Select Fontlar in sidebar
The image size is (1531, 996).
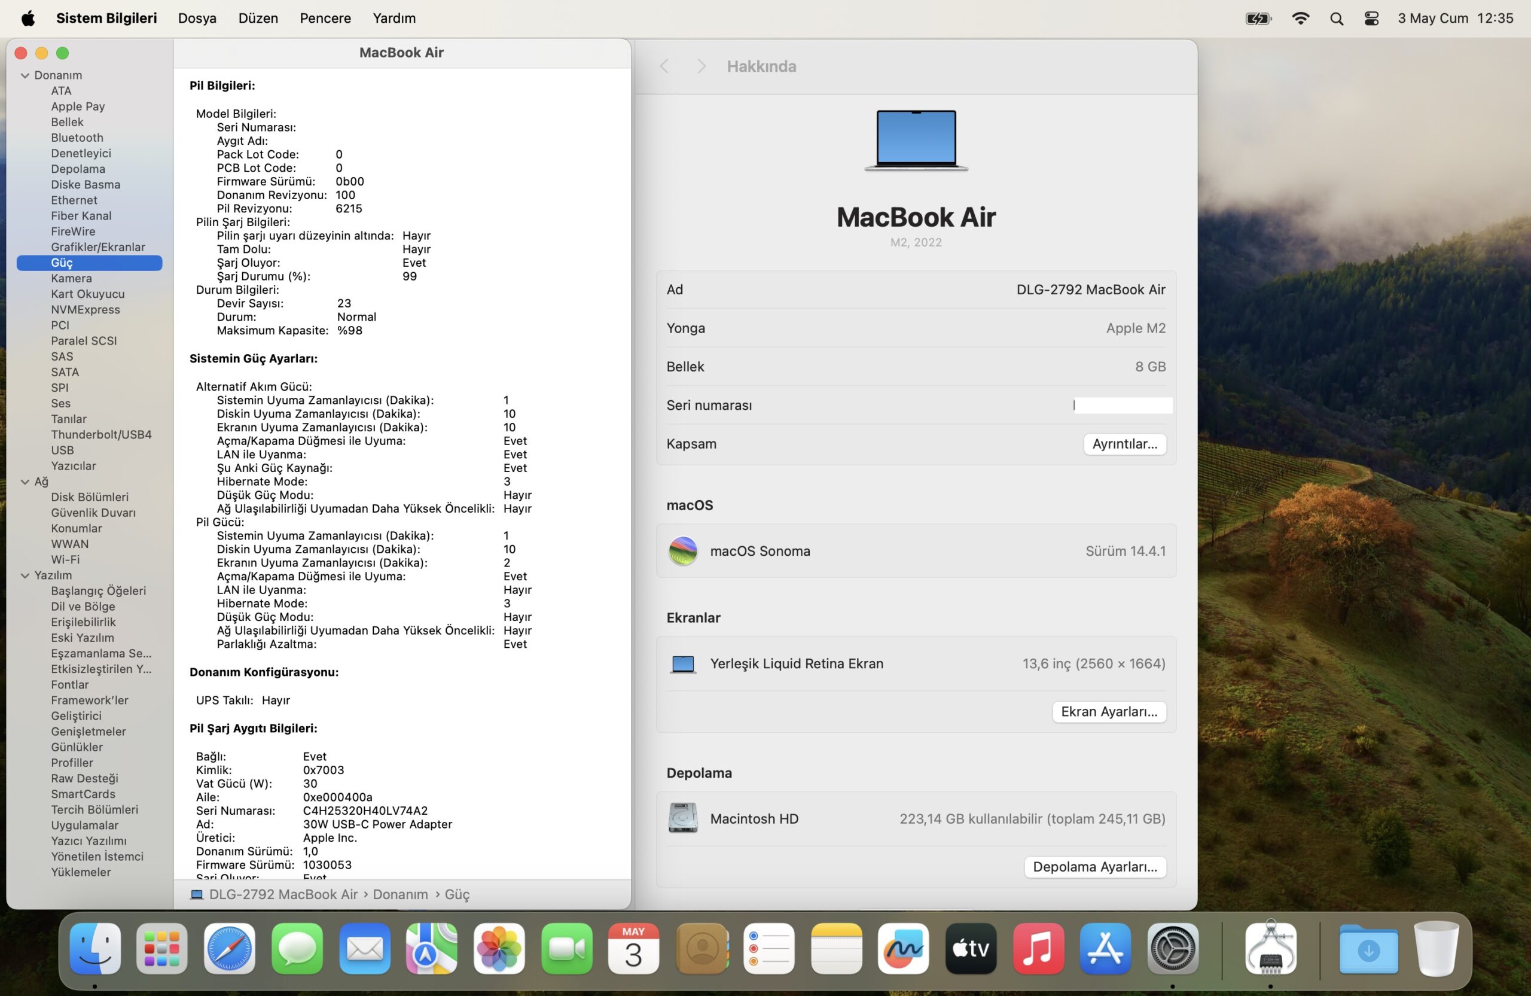(90, 684)
